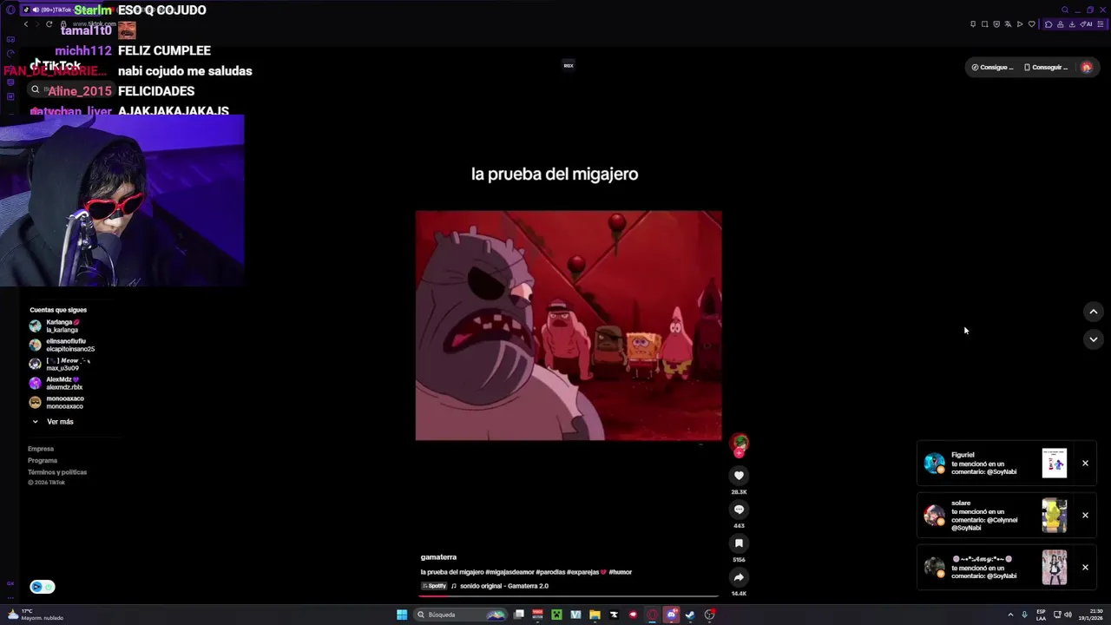The width and height of the screenshot is (1111, 625).
Task: Expand followed accounts with Ver más
Action: click(52, 422)
